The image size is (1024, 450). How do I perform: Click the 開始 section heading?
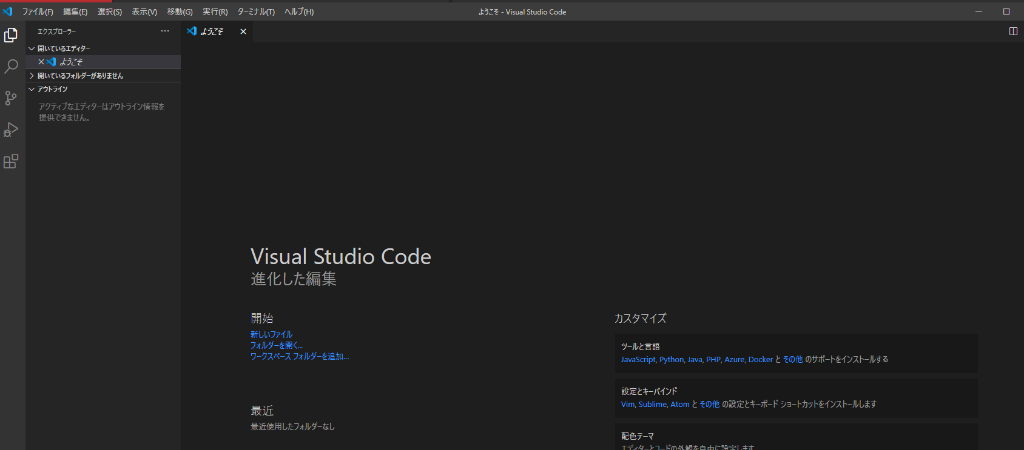point(262,319)
